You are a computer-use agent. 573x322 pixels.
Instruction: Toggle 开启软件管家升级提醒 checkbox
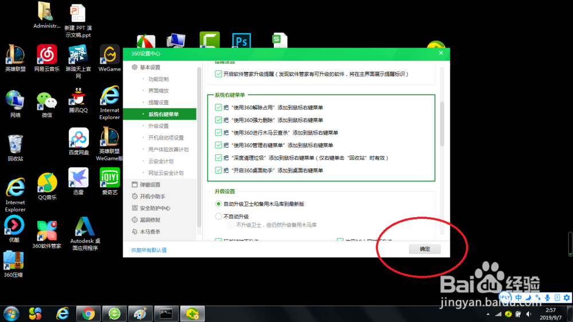[x=218, y=74]
